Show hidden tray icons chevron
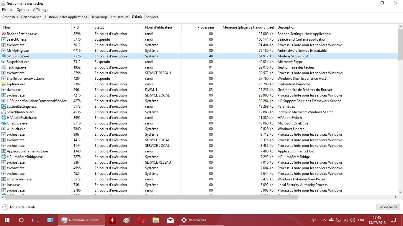Image resolution: width=403 pixels, height=226 pixels. click(x=324, y=220)
